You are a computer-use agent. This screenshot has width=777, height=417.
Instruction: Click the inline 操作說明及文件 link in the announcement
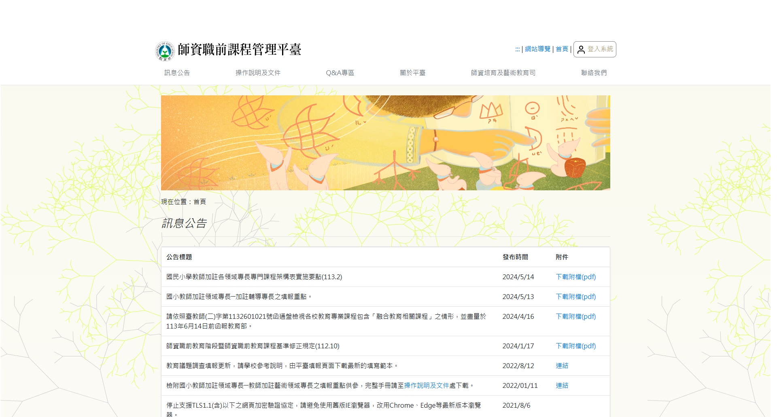pyautogui.click(x=427, y=385)
